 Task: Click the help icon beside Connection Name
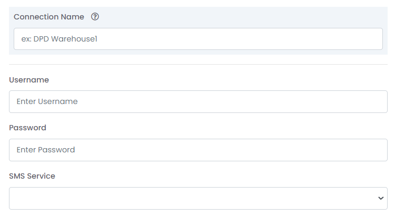coord(95,17)
